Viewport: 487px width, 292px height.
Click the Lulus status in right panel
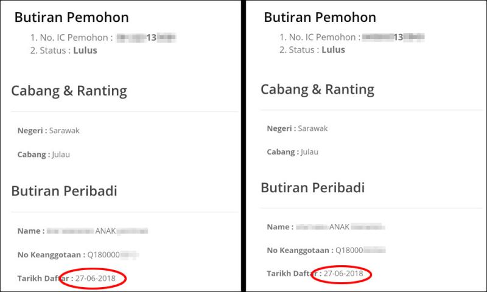click(x=332, y=50)
